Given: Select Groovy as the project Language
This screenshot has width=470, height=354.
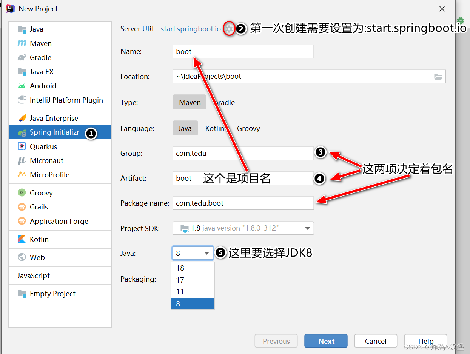Looking at the screenshot, I should click(x=248, y=128).
